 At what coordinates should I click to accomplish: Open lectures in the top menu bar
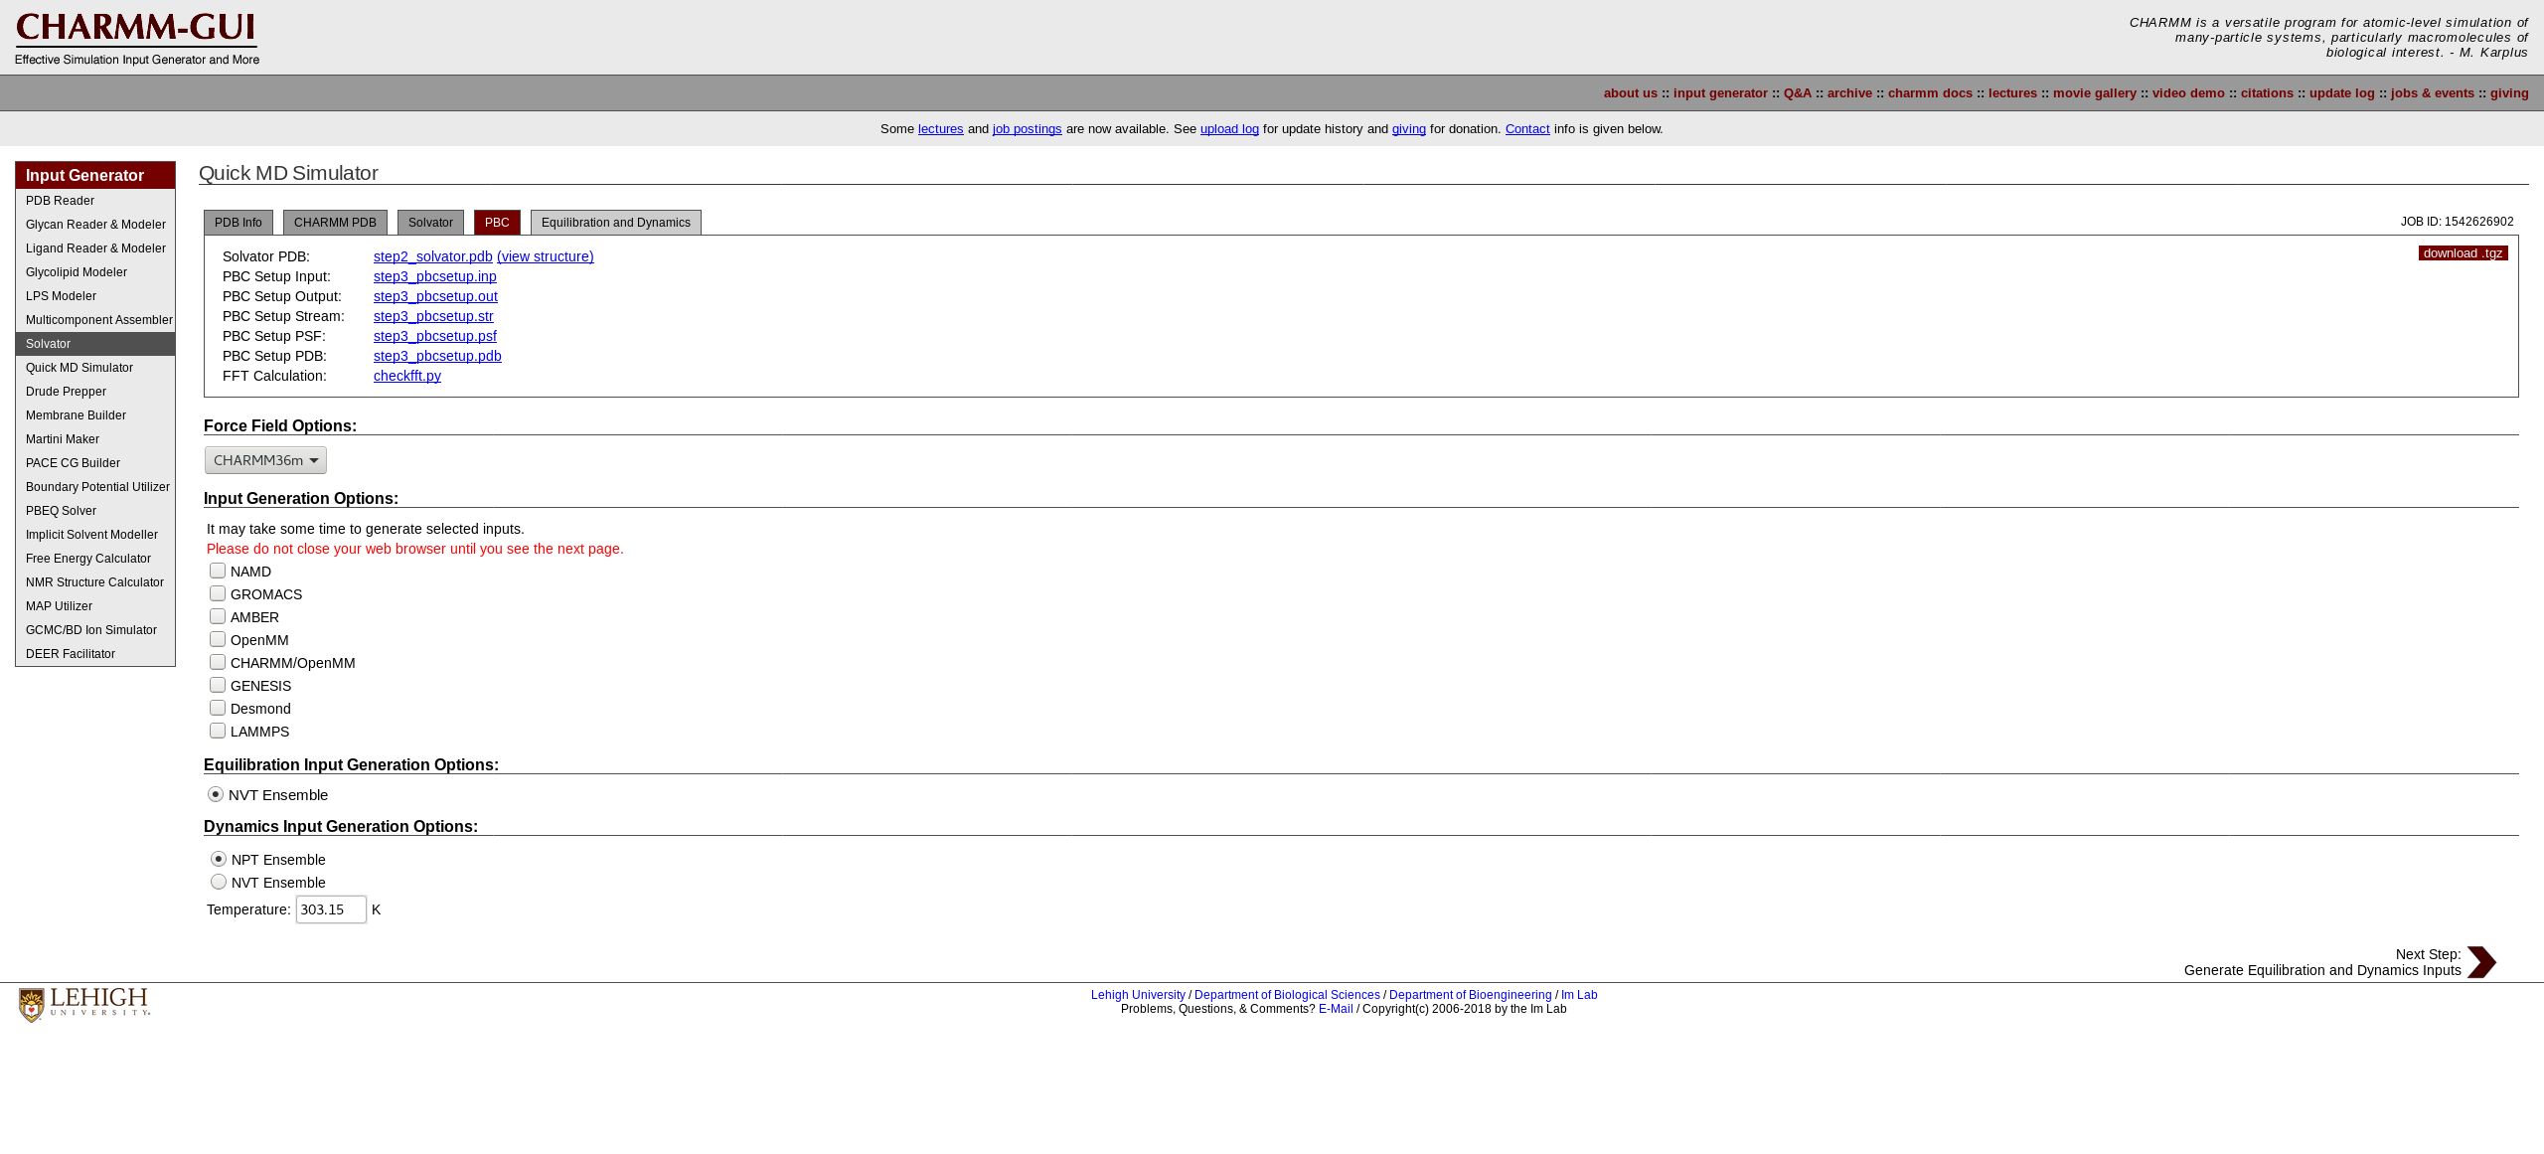[x=2012, y=93]
